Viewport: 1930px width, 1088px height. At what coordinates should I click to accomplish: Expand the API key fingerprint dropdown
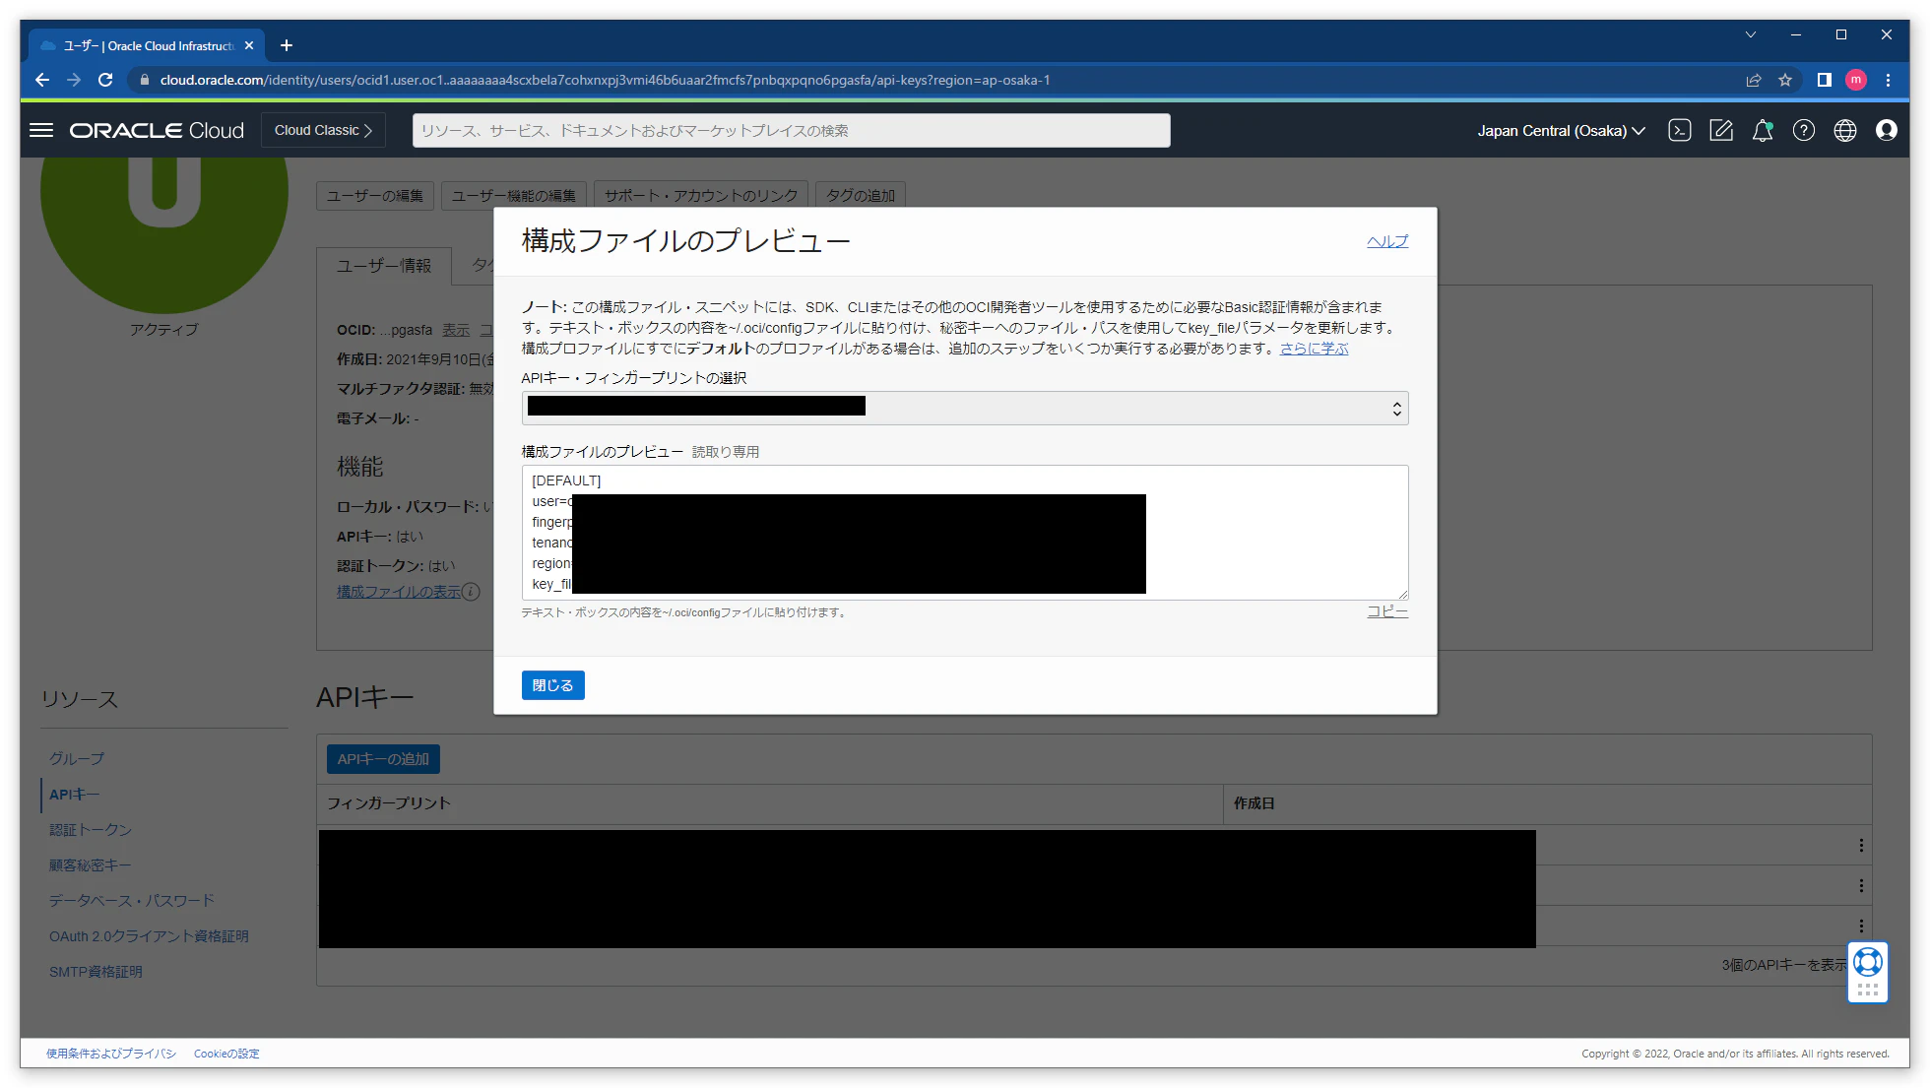coord(965,408)
